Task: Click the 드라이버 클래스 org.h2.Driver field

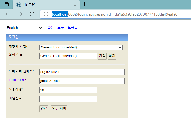Action: pos(82,72)
